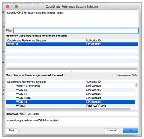Select Voirol 1879 (Paris) row
This screenshot has width=144, height=139.
pyautogui.click(x=70, y=86)
